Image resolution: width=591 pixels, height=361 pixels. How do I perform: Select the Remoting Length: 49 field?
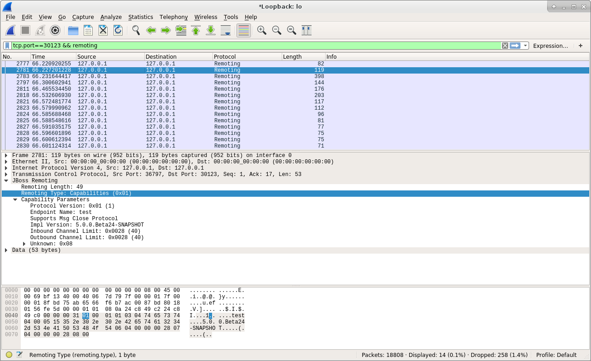click(x=52, y=187)
